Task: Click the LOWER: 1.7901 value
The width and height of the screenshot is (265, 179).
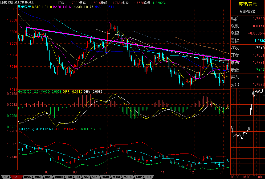Action: [x=89, y=129]
